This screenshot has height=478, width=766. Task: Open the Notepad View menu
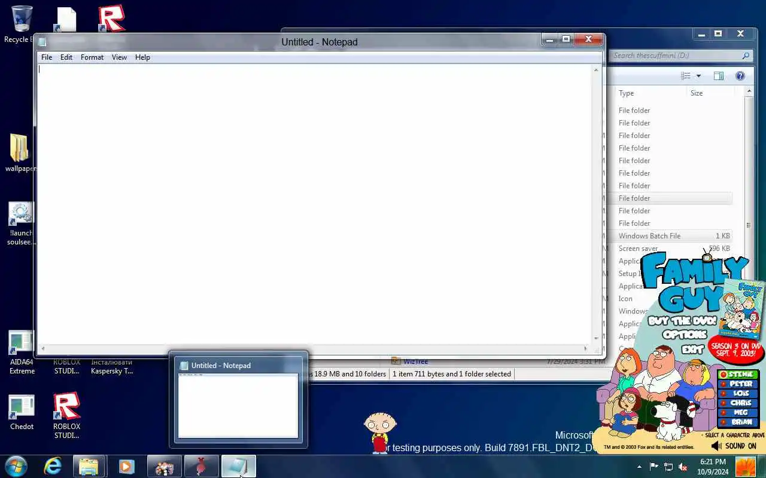pyautogui.click(x=119, y=57)
